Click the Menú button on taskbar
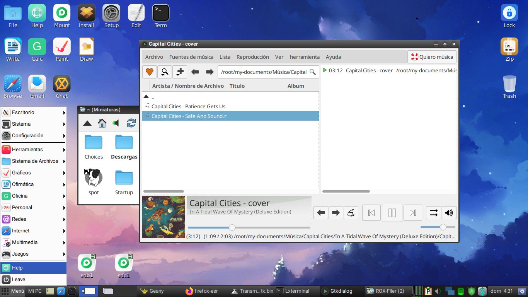 (x=13, y=291)
